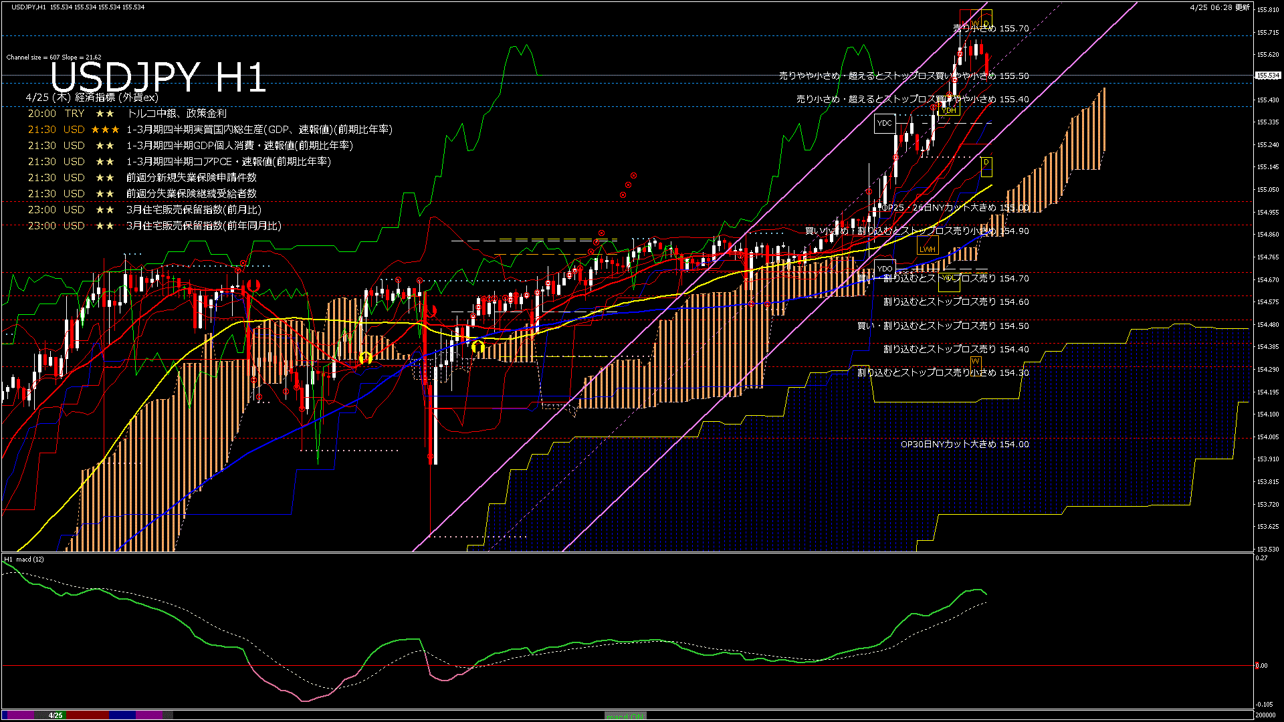1284x722 pixels.
Task: Click the 4/25 date segment in session bar
Action: [56, 715]
